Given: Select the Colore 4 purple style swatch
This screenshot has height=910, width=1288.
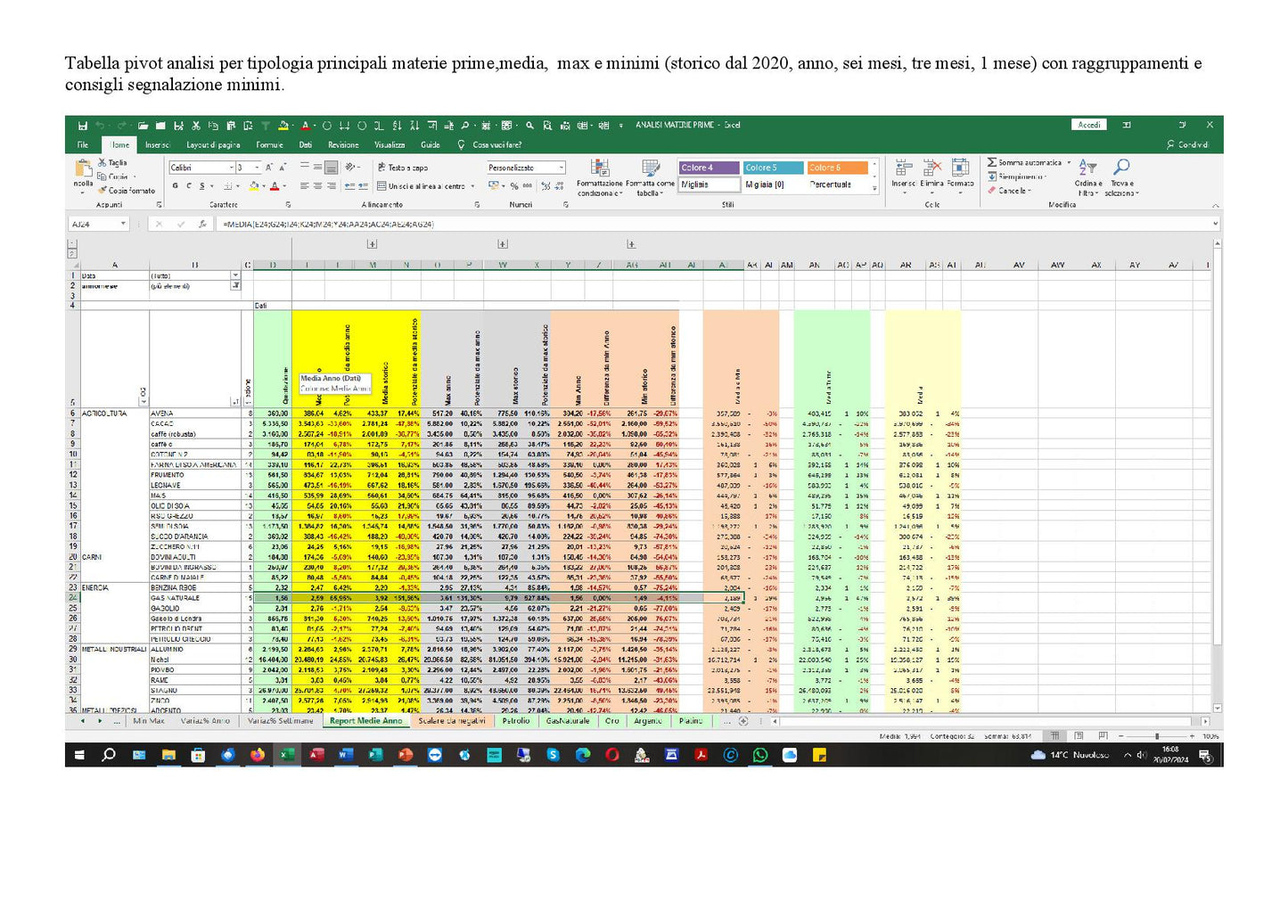Looking at the screenshot, I should (707, 168).
